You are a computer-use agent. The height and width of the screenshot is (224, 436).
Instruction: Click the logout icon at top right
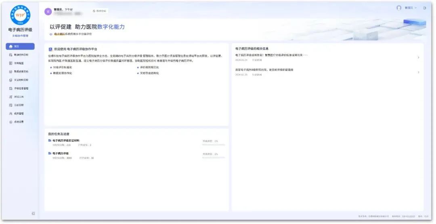click(x=425, y=8)
